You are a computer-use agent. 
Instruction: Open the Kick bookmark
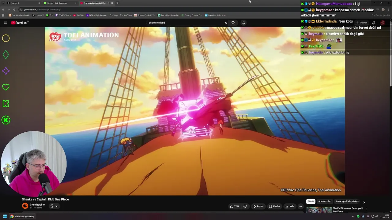click(x=49, y=15)
